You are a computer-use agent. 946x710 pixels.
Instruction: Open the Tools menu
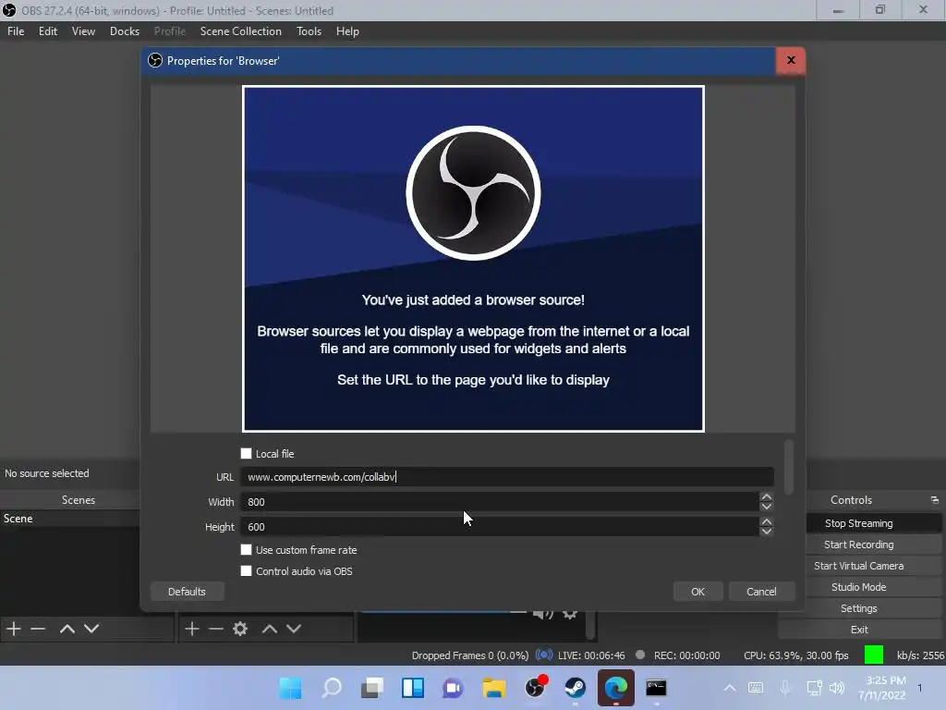click(309, 31)
